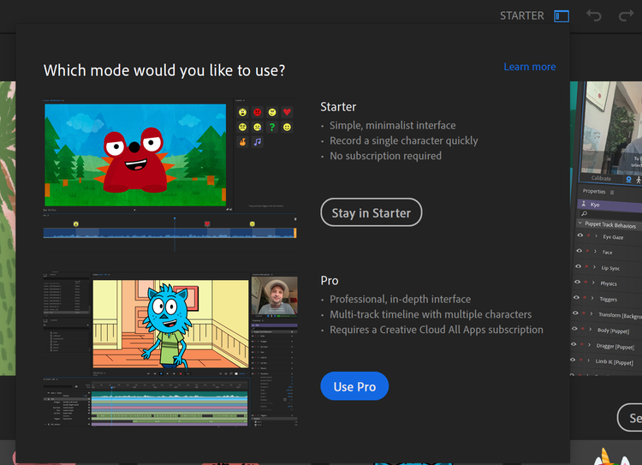Image resolution: width=642 pixels, height=465 pixels.
Task: Click the search magnifier in Properties panel
Action: click(x=584, y=214)
